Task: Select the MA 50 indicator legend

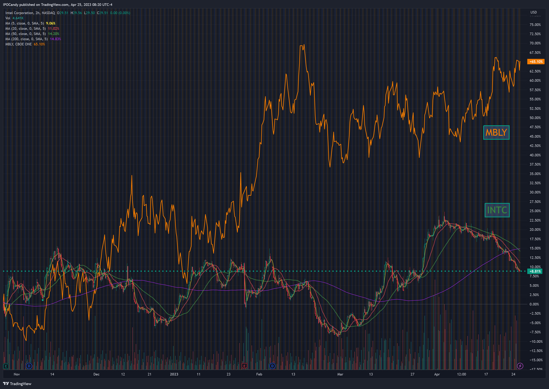Action: 26,34
